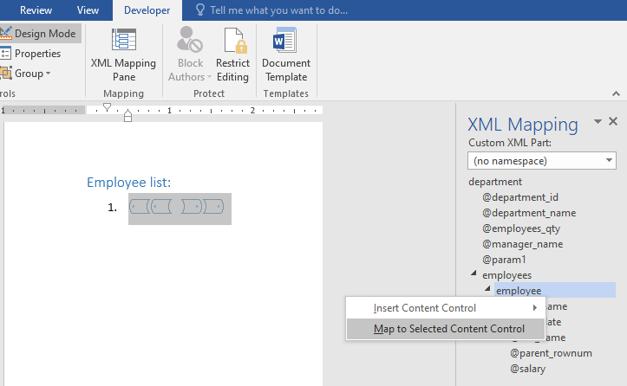Click the XML Mapping Pane icon
627x386 pixels.
[x=123, y=39]
